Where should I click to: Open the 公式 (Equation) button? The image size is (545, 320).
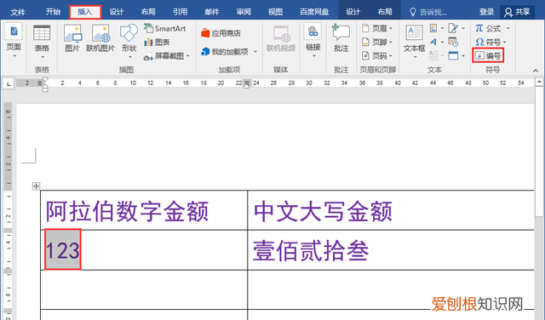coord(488,28)
